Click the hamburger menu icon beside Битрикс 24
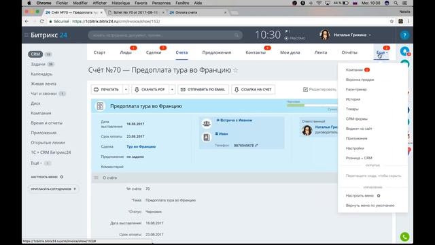 26,35
